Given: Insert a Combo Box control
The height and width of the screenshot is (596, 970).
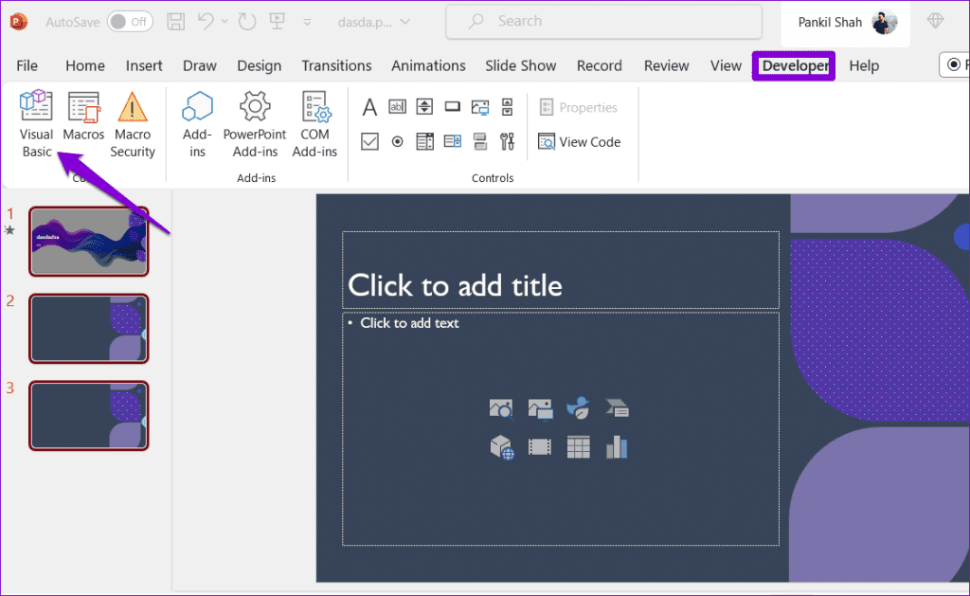Looking at the screenshot, I should pyautogui.click(x=452, y=140).
